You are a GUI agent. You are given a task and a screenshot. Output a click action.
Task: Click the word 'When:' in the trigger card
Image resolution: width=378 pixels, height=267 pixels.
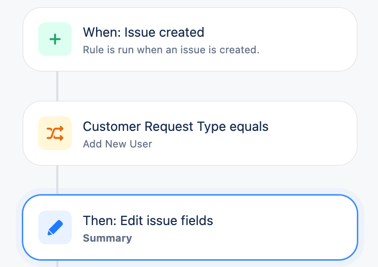98,33
